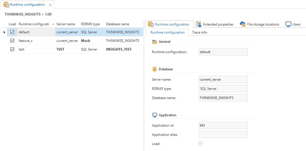The width and height of the screenshot is (306, 151).
Task: Click THINKWISE_INSIGHTS in the breadcrumb
Action: point(22,14)
